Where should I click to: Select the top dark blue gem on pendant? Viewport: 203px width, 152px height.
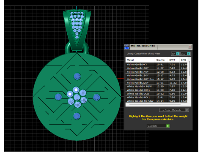pyautogui.click(x=77, y=76)
